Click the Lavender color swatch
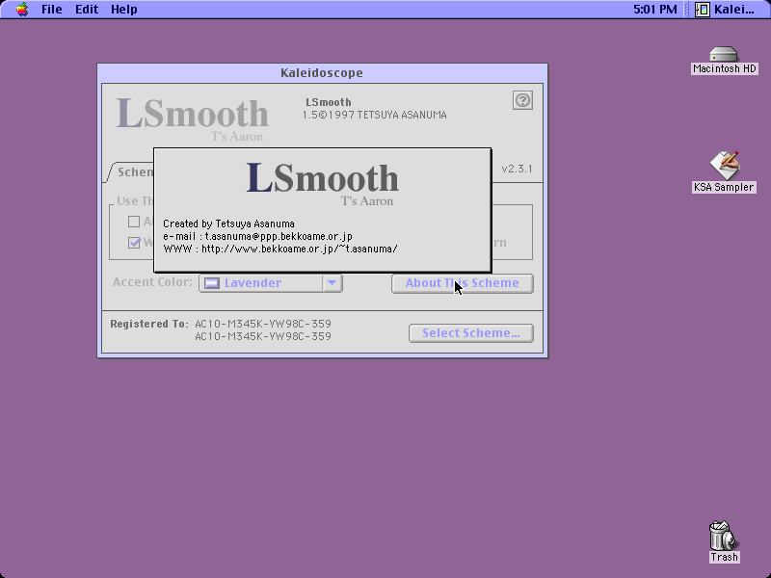 pyautogui.click(x=212, y=283)
